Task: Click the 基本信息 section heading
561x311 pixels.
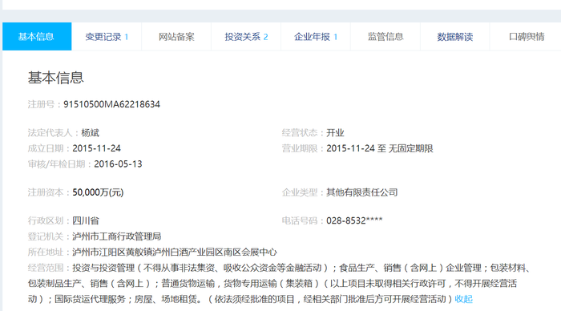Action: pos(56,78)
